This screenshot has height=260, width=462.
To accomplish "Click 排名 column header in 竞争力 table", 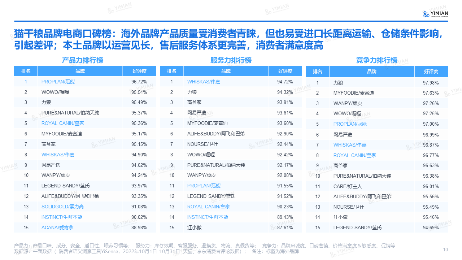I will point(318,71).
